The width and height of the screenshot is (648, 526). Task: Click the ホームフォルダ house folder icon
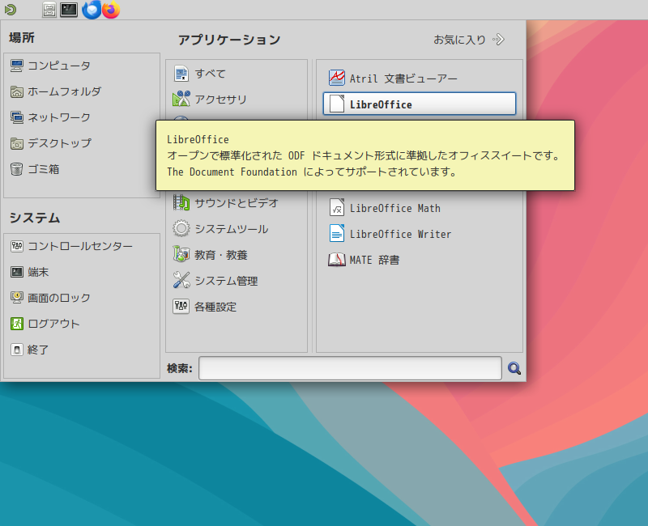[16, 91]
